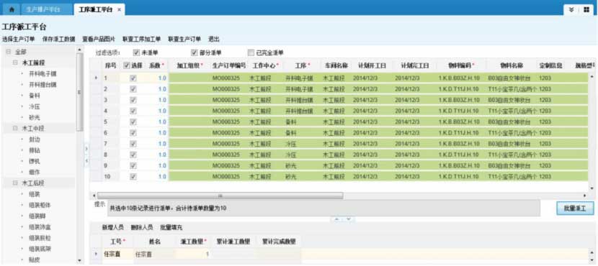The height and width of the screenshot is (266, 598).
Task: Click the grid's horizontal scrollbar thumb
Action: 220,196
